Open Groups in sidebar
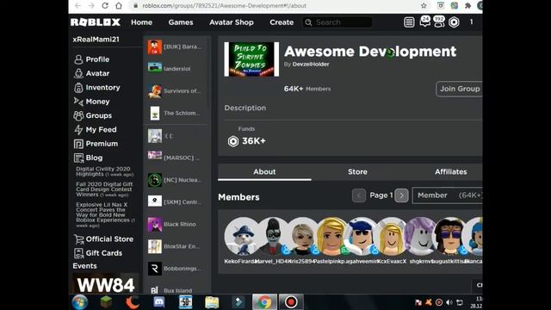Screen dimensions: 551x310 [x=93, y=115]
